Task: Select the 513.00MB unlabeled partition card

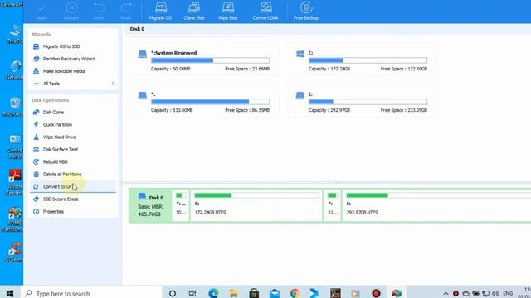Action: point(205,101)
